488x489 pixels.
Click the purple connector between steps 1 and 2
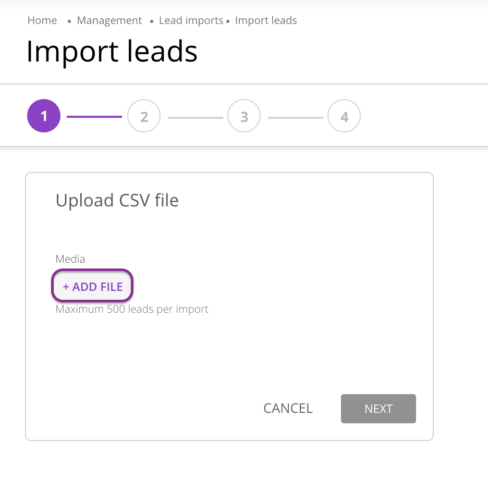[94, 117]
